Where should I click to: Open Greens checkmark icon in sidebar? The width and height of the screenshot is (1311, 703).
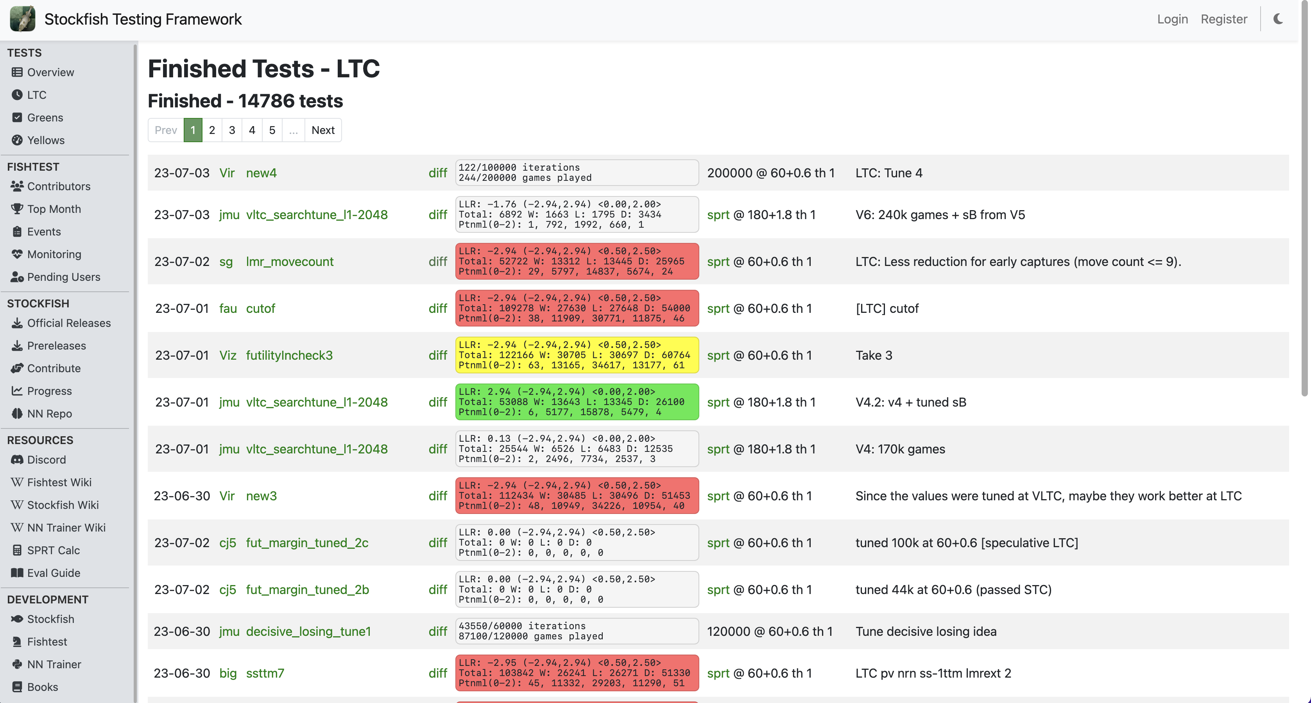coord(17,118)
